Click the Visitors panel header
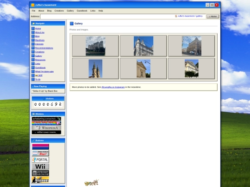250x187 pixels. click(48, 99)
